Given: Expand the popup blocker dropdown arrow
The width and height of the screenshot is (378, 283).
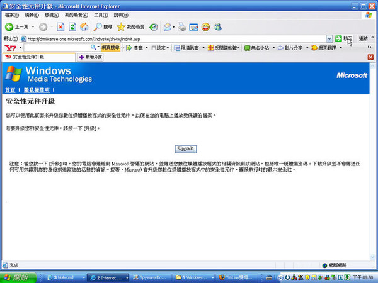Looking at the screenshot, I should point(203,48).
